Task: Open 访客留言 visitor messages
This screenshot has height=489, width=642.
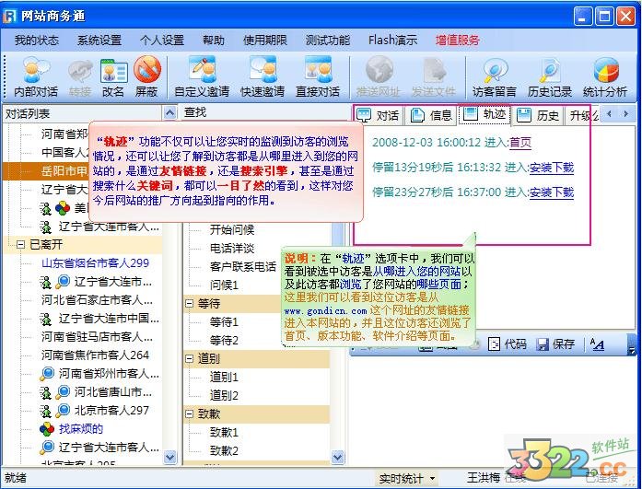Action: 495,77
